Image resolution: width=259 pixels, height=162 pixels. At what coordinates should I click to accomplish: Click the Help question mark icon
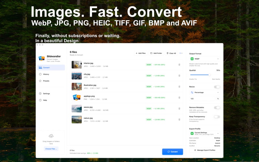click(40, 100)
